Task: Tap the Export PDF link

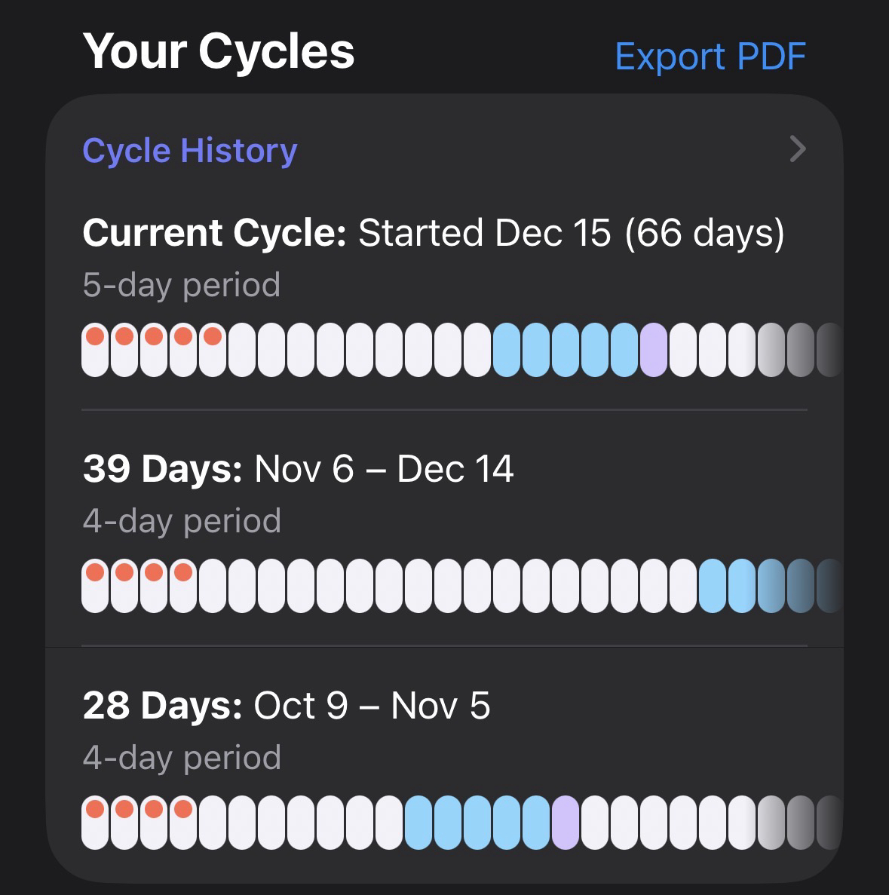Action: tap(710, 56)
